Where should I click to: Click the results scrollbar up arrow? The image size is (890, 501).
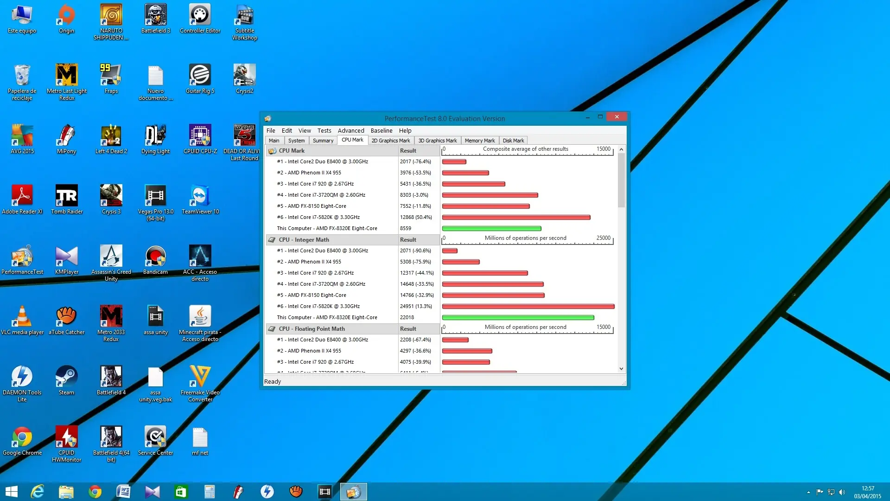coord(621,149)
